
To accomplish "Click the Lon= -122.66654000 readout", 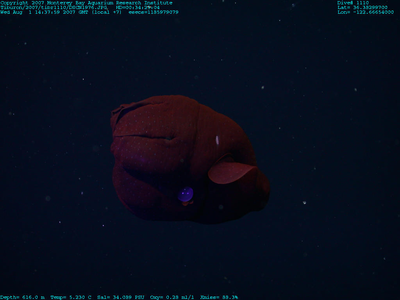I will [365, 12].
